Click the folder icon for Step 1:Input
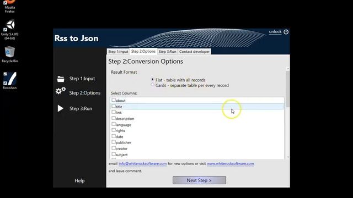The image size is (353, 198). (x=61, y=79)
